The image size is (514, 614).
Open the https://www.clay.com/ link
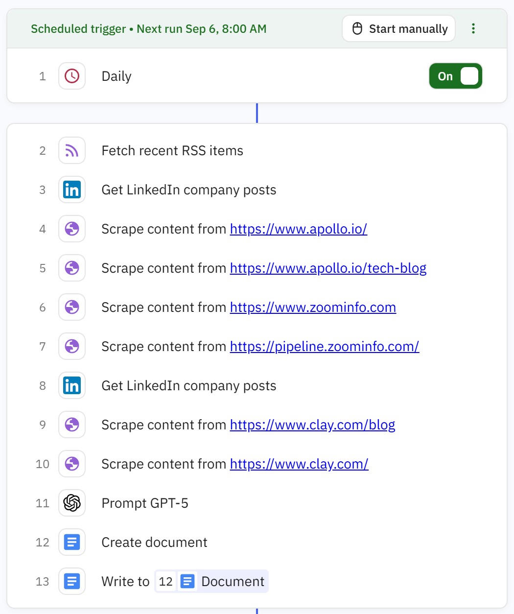tap(299, 464)
